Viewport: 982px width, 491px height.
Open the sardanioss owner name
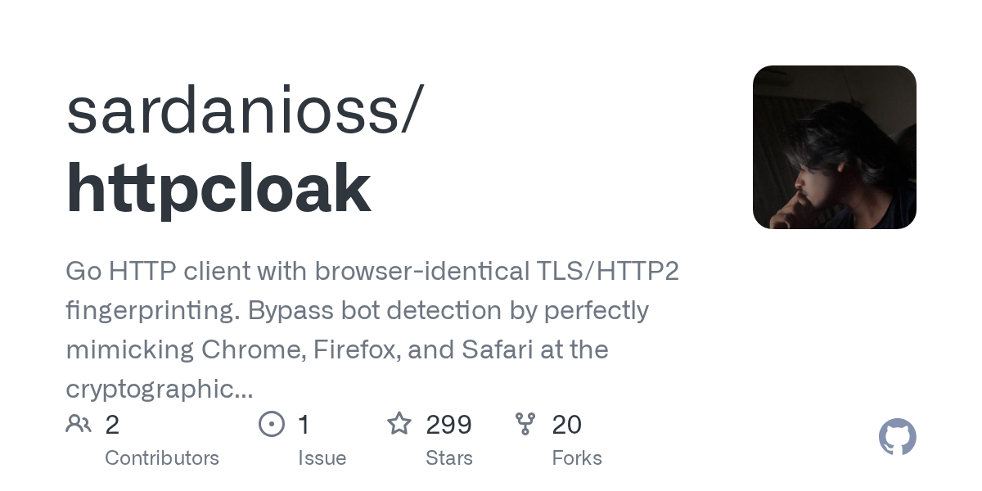click(244, 111)
